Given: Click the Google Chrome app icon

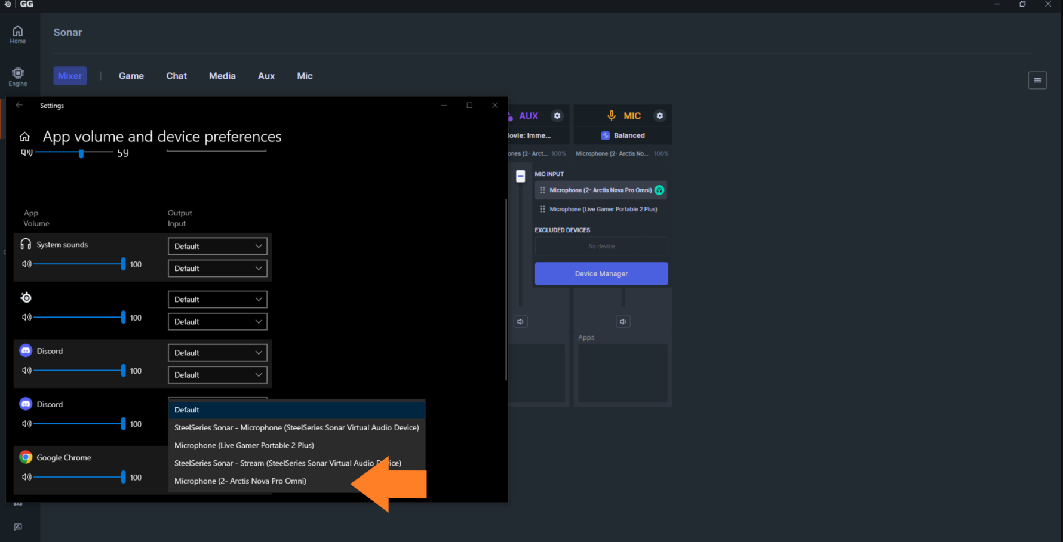Looking at the screenshot, I should (26, 457).
